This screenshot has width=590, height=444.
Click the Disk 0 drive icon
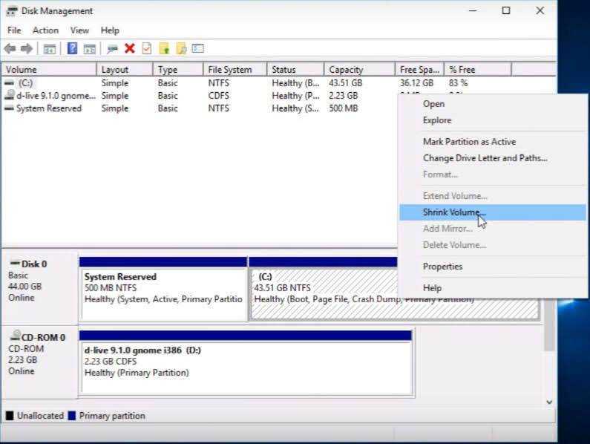15,263
